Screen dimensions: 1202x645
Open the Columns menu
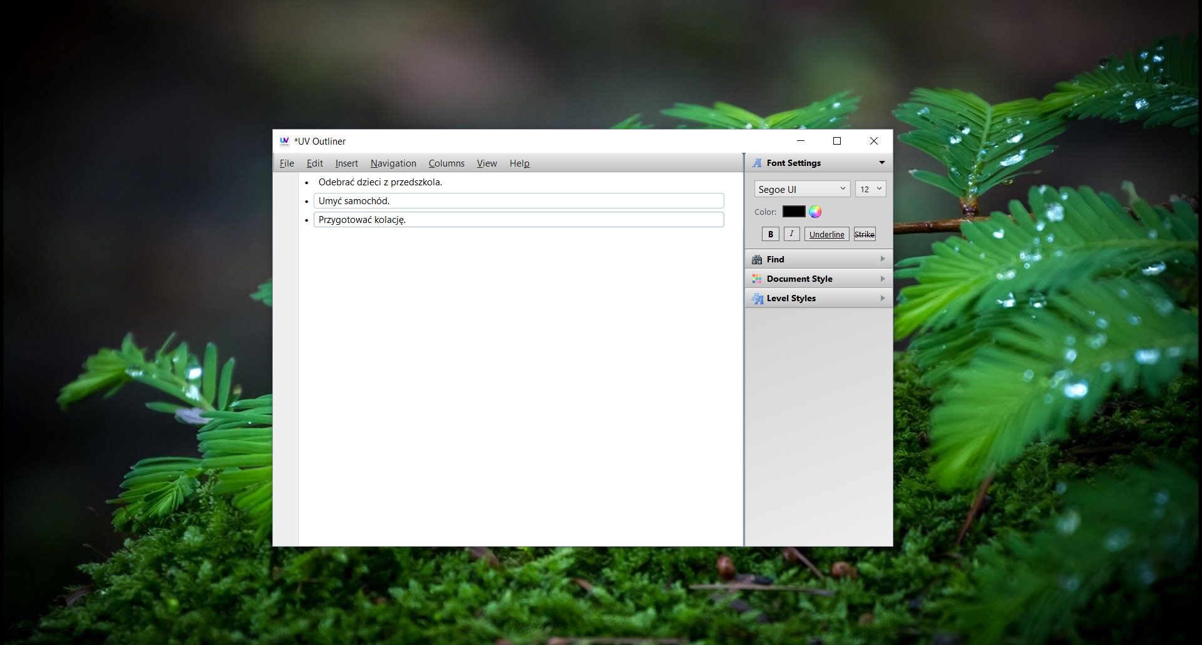(x=446, y=163)
